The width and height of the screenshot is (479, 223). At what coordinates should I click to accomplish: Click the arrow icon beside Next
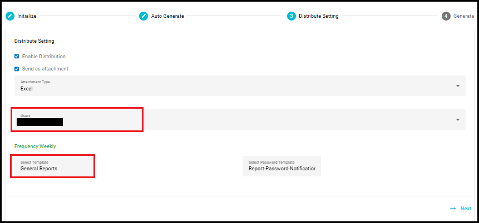(x=453, y=209)
